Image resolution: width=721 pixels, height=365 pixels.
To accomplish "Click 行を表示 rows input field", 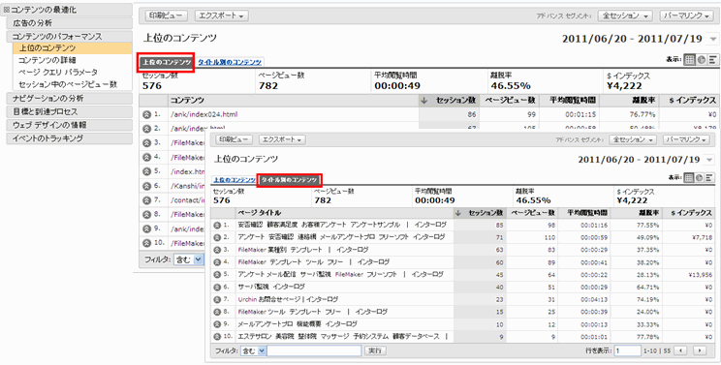I will (628, 350).
